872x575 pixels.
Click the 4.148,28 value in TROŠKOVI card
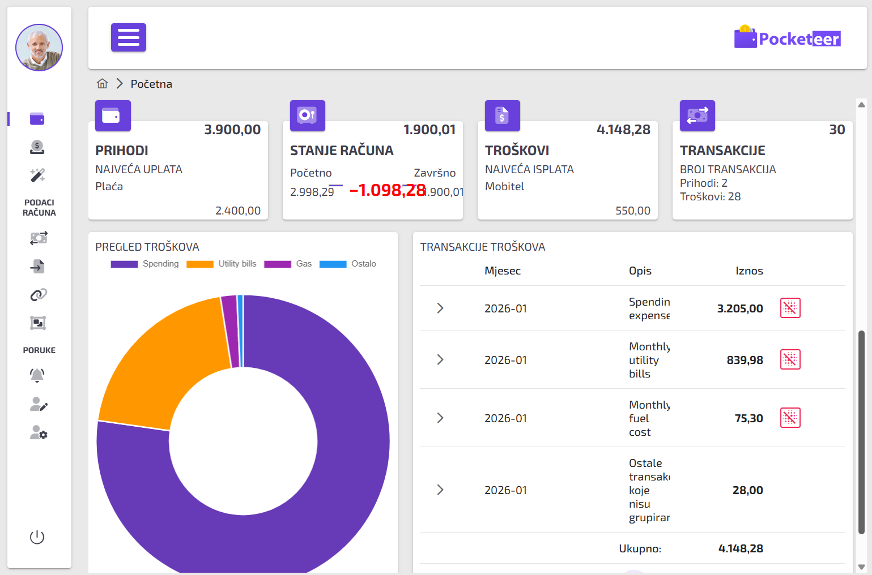click(x=623, y=130)
